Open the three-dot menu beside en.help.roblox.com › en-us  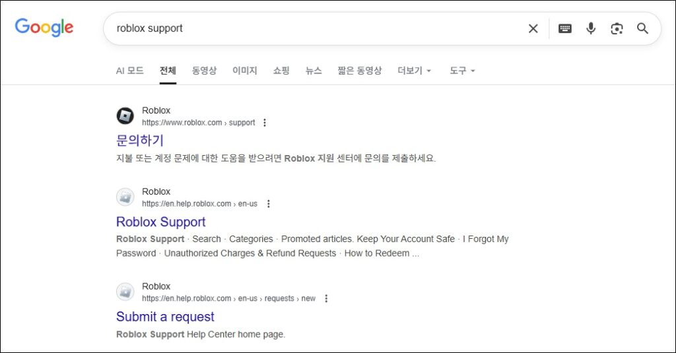pyautogui.click(x=269, y=204)
